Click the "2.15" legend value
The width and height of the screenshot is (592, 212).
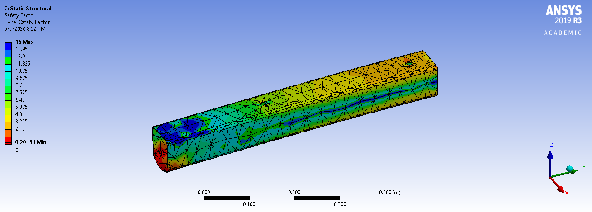coord(20,128)
